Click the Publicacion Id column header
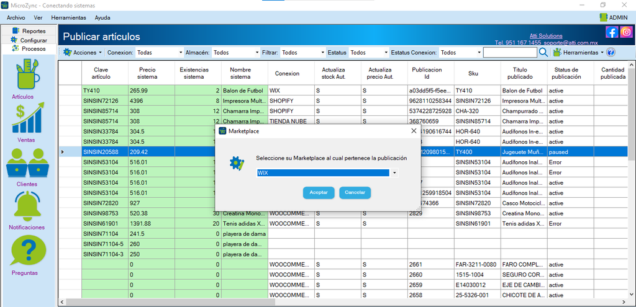This screenshot has height=307, width=636. click(431, 73)
